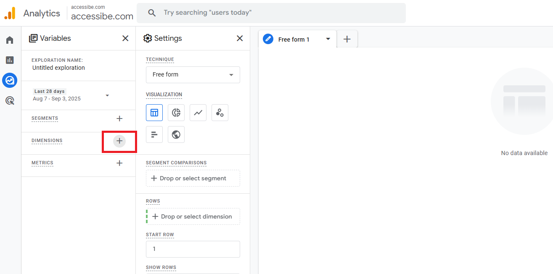Image resolution: width=553 pixels, height=274 pixels.
Task: Select the scatter plot visualization
Action: tap(220, 113)
